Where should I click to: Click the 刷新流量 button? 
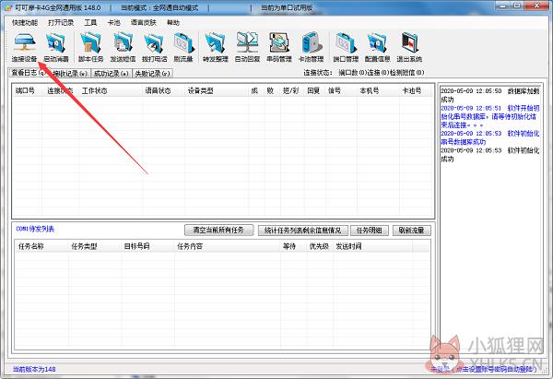click(x=411, y=231)
